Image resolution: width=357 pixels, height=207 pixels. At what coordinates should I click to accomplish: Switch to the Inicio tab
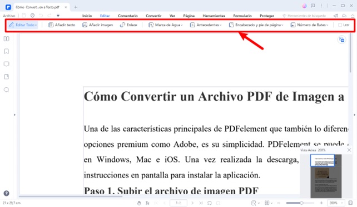point(87,16)
